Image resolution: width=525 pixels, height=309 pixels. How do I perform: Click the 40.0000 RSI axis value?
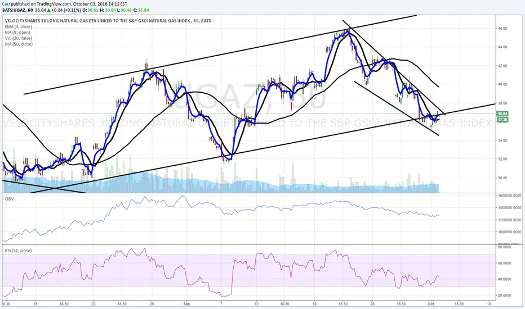coord(504,279)
